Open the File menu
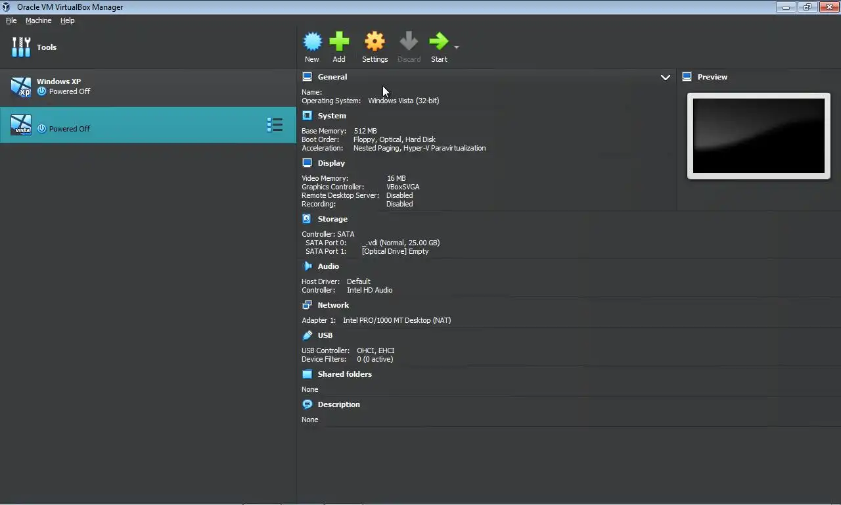 pos(11,20)
